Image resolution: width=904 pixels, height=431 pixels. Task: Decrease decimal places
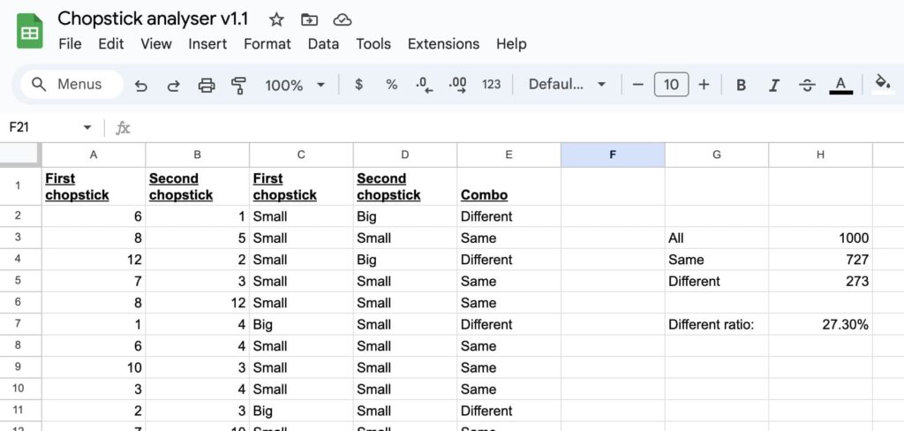click(x=424, y=86)
